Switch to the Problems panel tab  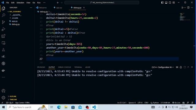41,67
